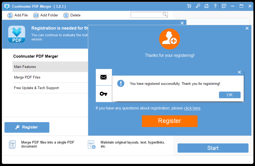Screen dimensions: 255x166
Task: Click the Add Folder toolbar button
Action: click(46, 15)
